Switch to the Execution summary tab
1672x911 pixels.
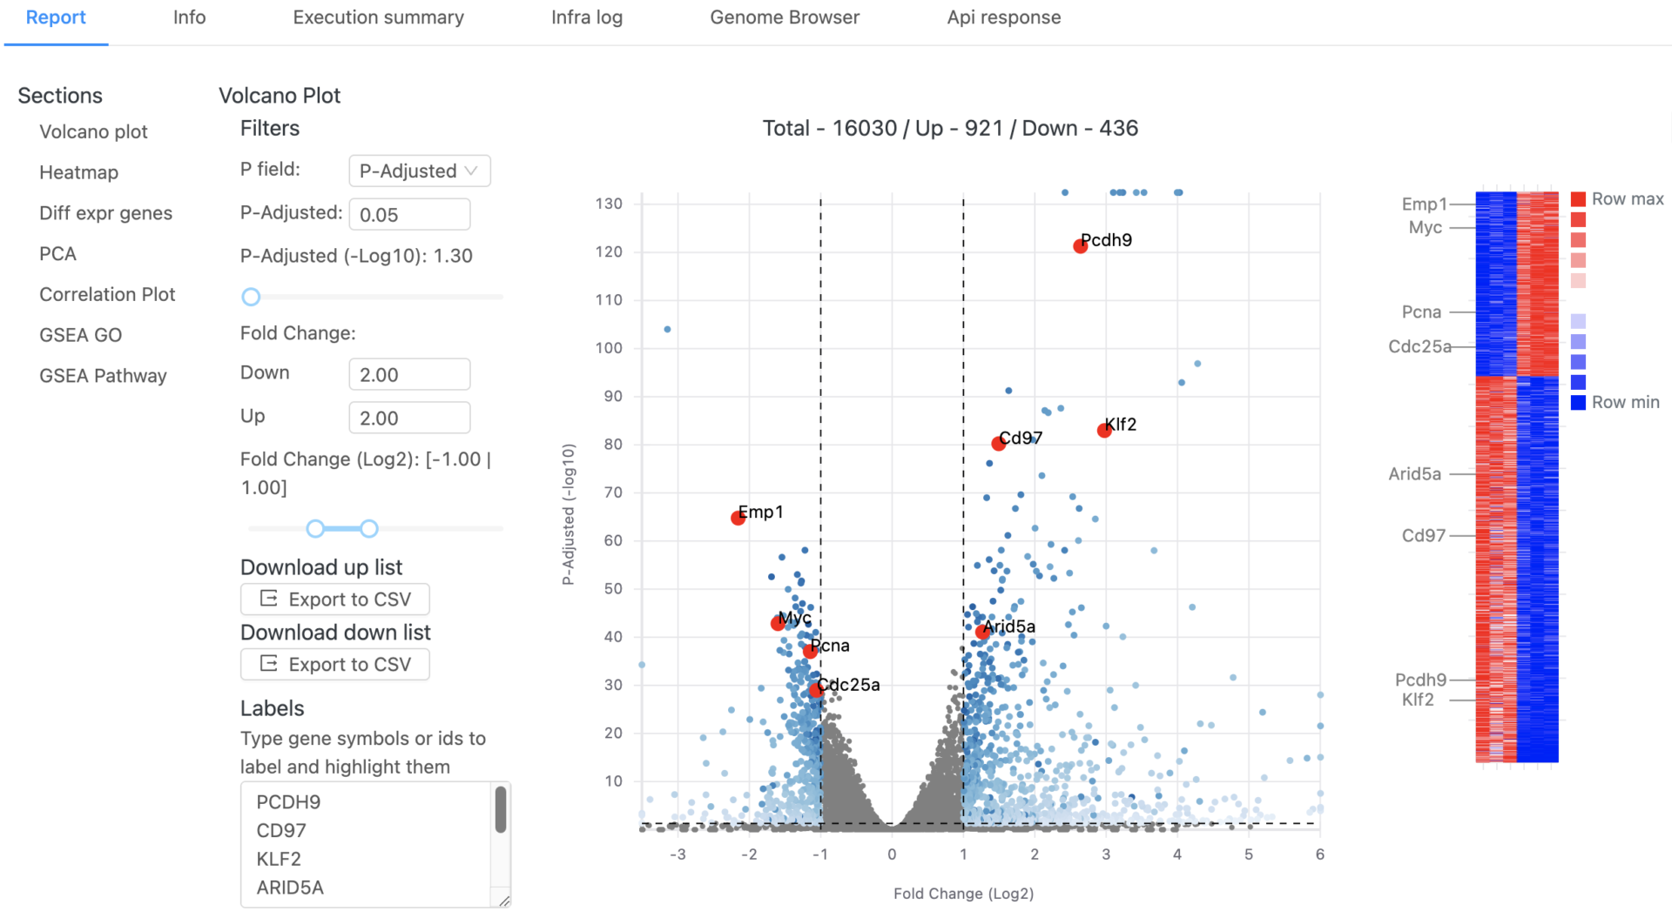point(378,17)
